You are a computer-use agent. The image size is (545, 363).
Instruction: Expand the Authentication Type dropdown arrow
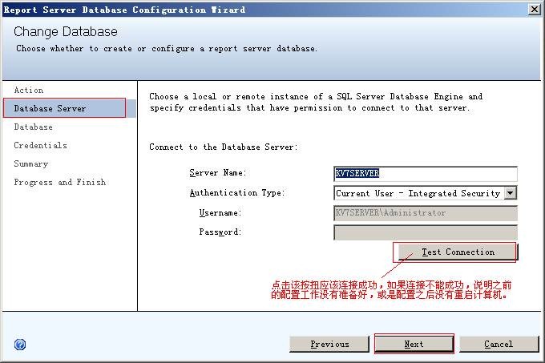[x=511, y=193]
